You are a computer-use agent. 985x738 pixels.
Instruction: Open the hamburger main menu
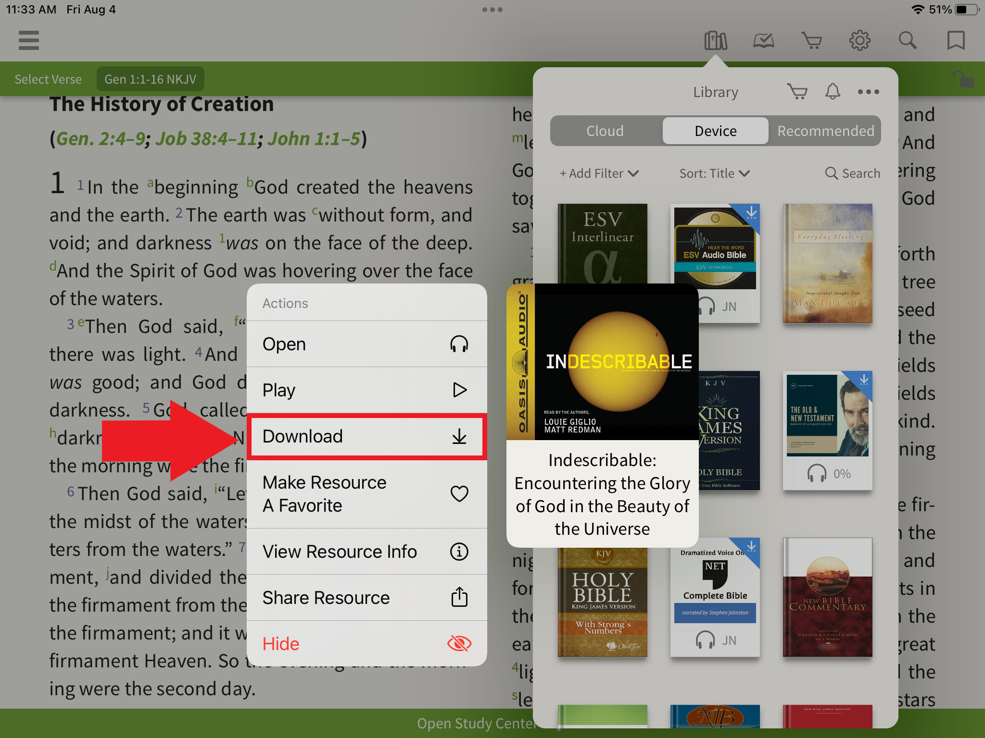tap(29, 40)
